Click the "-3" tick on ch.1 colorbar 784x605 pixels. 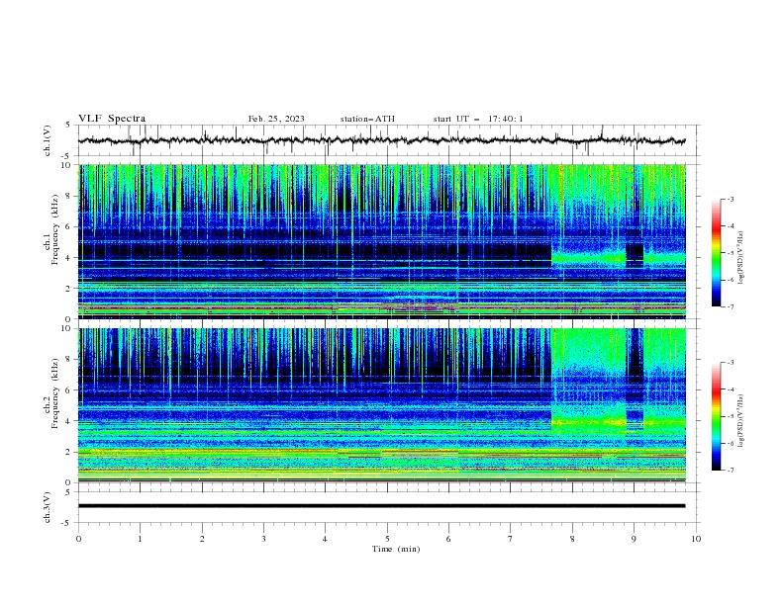pos(730,199)
